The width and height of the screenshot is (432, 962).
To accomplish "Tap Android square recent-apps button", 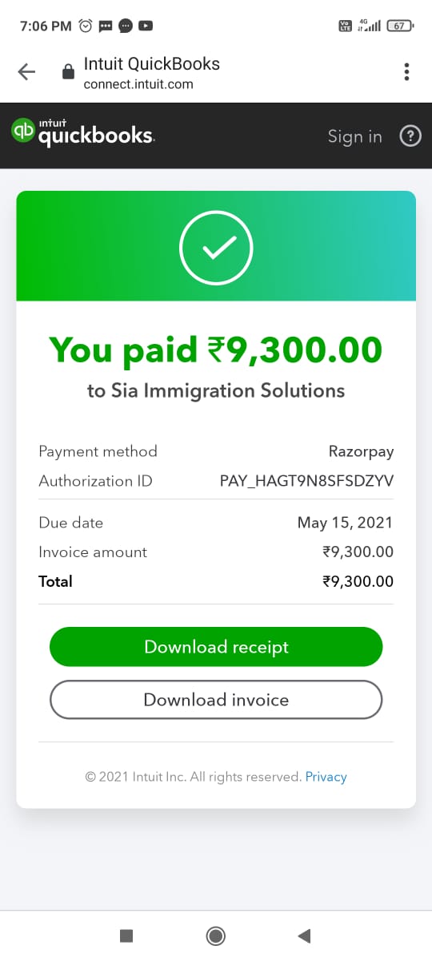I will (126, 936).
